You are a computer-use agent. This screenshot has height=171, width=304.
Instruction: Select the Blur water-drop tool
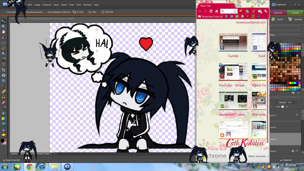point(3,130)
